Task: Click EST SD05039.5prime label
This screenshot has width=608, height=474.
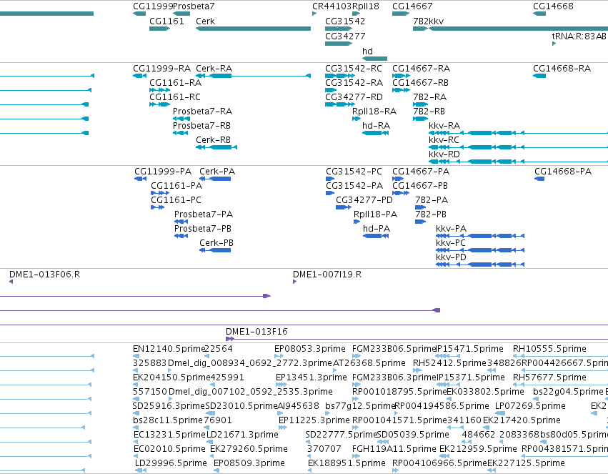Action: tap(412, 435)
